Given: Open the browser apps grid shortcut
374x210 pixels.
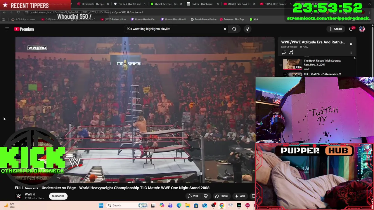Looking at the screenshot, I should coord(4,20).
